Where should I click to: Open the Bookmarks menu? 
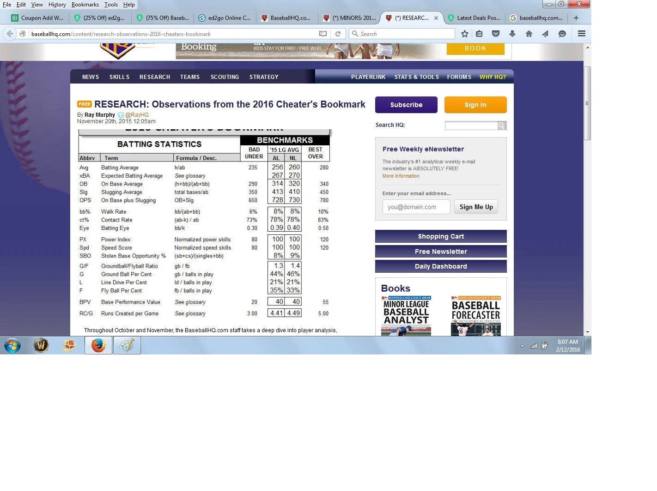pyautogui.click(x=85, y=5)
